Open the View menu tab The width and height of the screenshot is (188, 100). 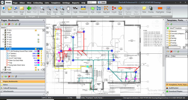29,3
